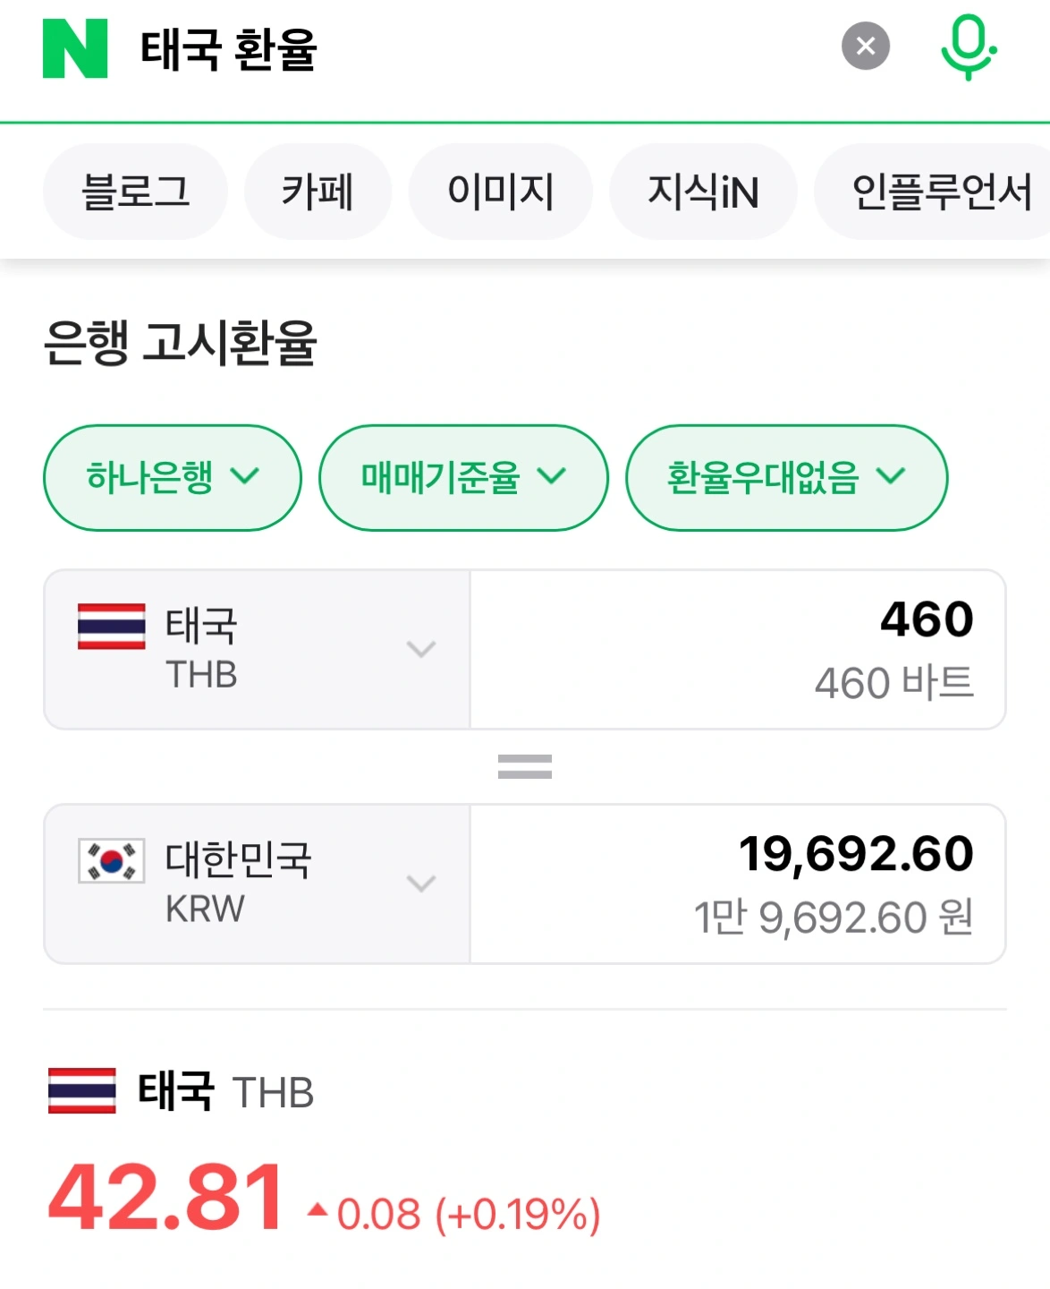Viewport: 1050px width, 1289px height.
Task: Start voice search with microphone icon
Action: pos(969,47)
